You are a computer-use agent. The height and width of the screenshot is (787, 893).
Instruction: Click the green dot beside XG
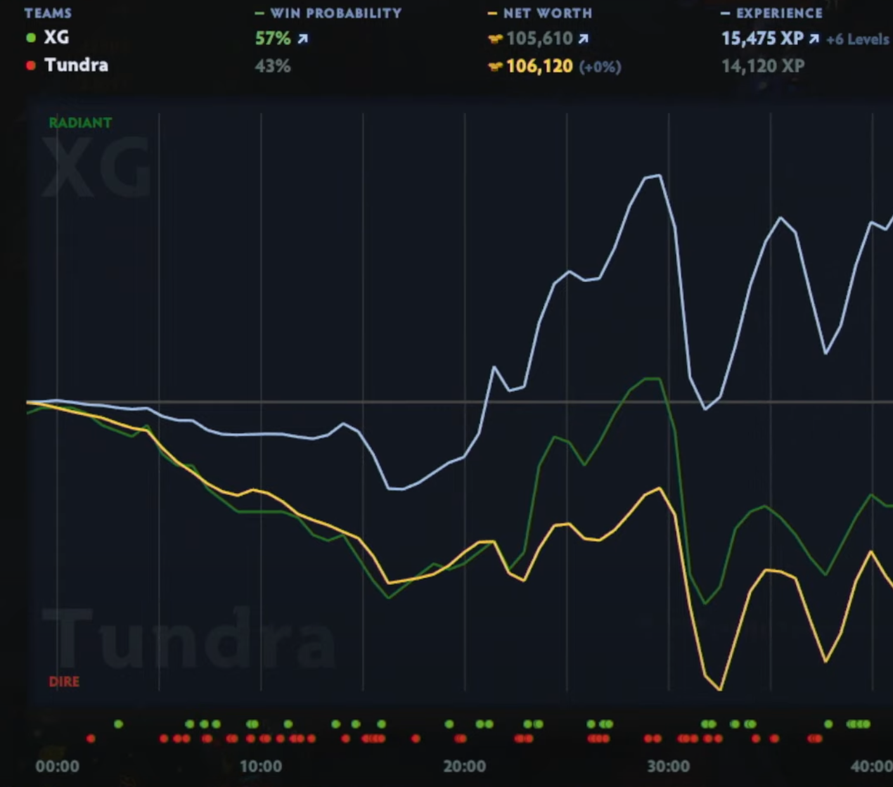pos(30,37)
